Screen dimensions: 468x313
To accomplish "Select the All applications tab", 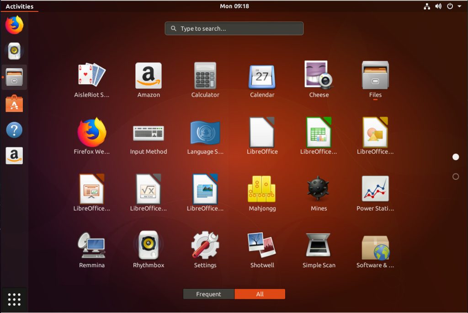I will [x=260, y=294].
